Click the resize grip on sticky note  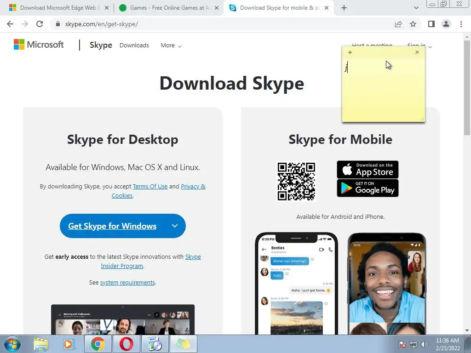click(422, 119)
